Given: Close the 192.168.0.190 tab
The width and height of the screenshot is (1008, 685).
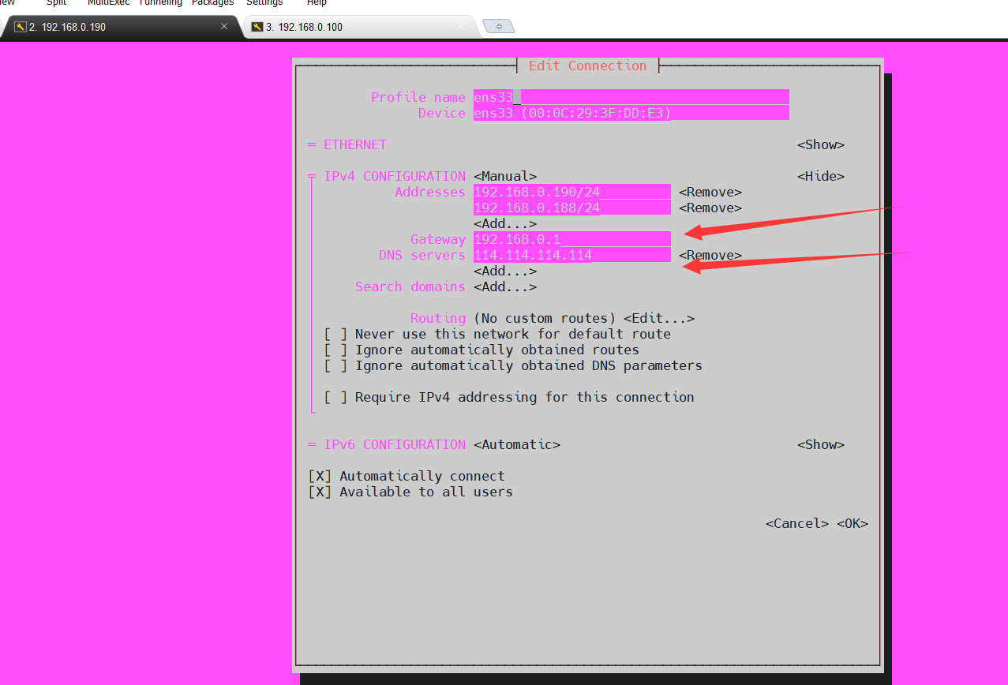Looking at the screenshot, I should pyautogui.click(x=224, y=26).
